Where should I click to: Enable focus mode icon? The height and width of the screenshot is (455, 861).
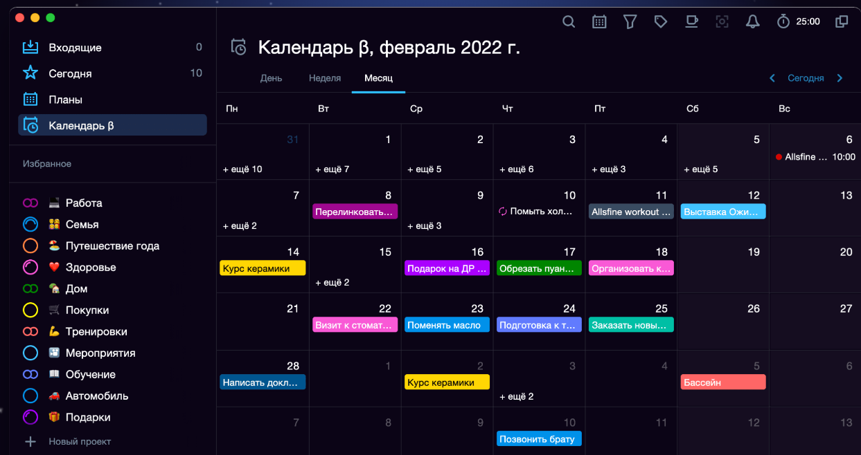click(722, 22)
